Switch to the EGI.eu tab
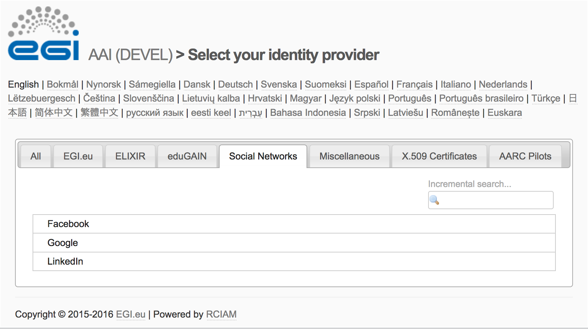The width and height of the screenshot is (588, 329). 78,156
